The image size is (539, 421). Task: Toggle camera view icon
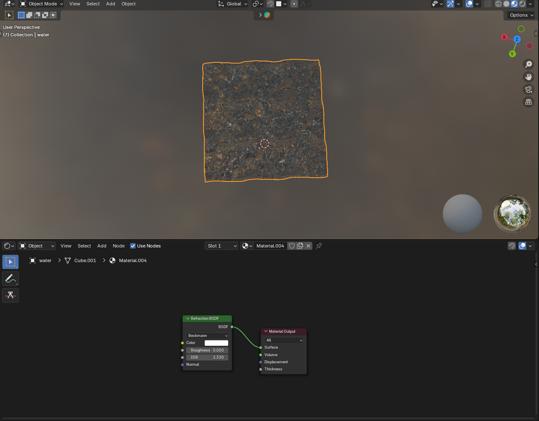point(529,89)
